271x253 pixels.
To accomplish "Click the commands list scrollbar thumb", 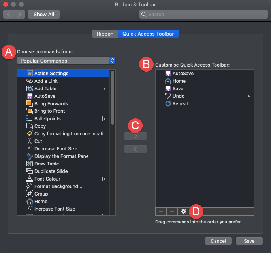I will pyautogui.click(x=113, y=98).
